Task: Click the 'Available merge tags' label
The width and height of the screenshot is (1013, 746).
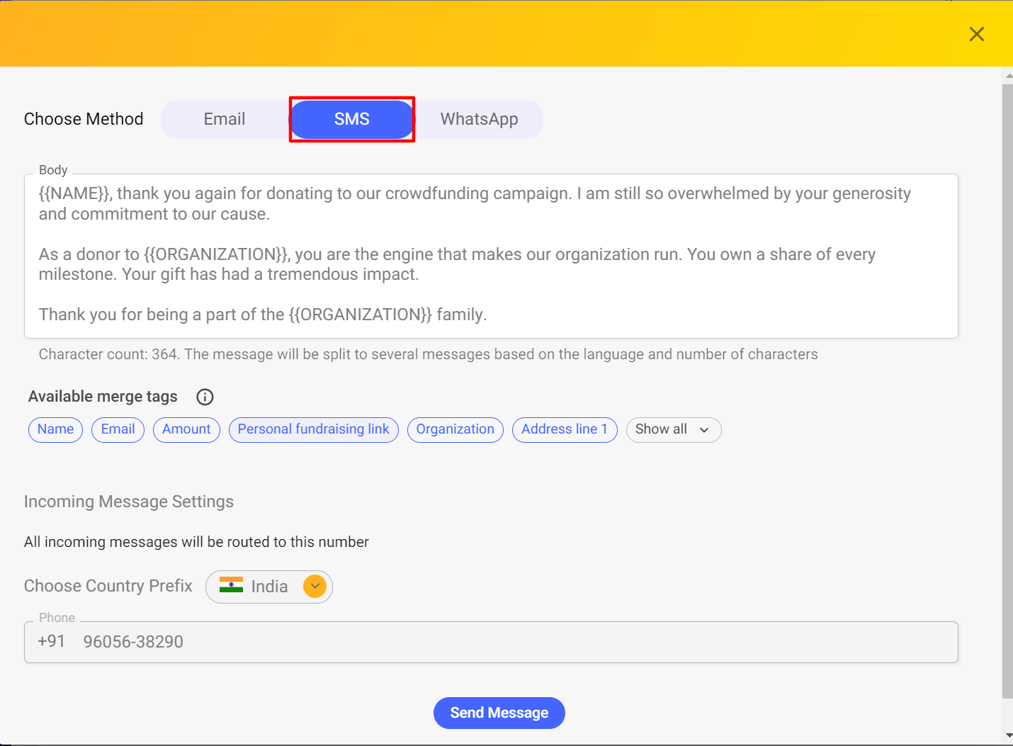Action: pos(103,397)
